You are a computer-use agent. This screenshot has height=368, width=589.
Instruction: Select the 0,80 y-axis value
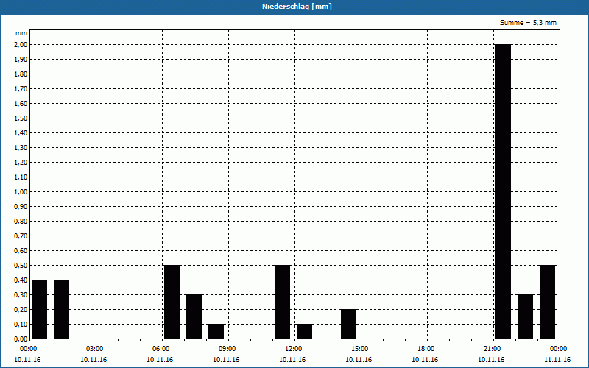tap(21, 222)
